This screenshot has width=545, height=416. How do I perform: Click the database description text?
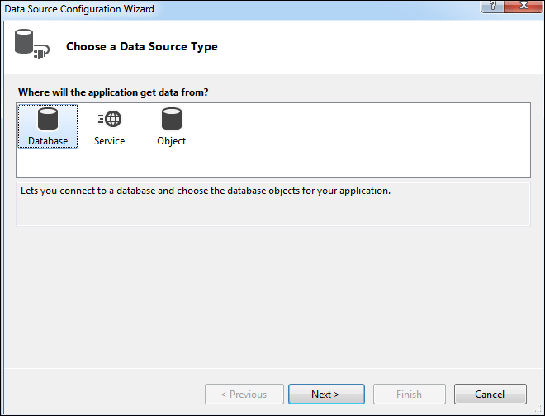(204, 191)
